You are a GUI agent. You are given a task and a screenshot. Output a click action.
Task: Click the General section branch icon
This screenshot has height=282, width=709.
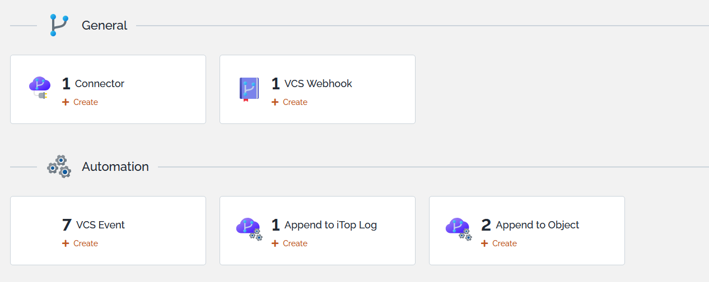[x=59, y=26]
